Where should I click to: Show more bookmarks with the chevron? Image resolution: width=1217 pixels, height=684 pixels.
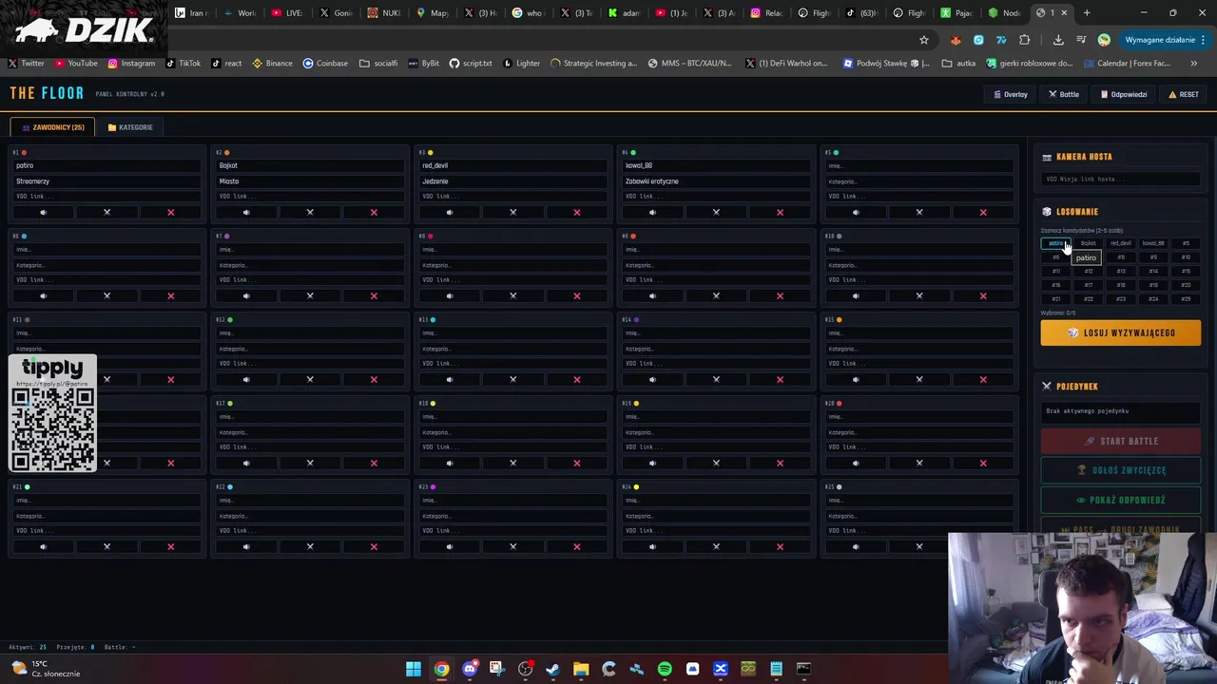(x=1194, y=64)
